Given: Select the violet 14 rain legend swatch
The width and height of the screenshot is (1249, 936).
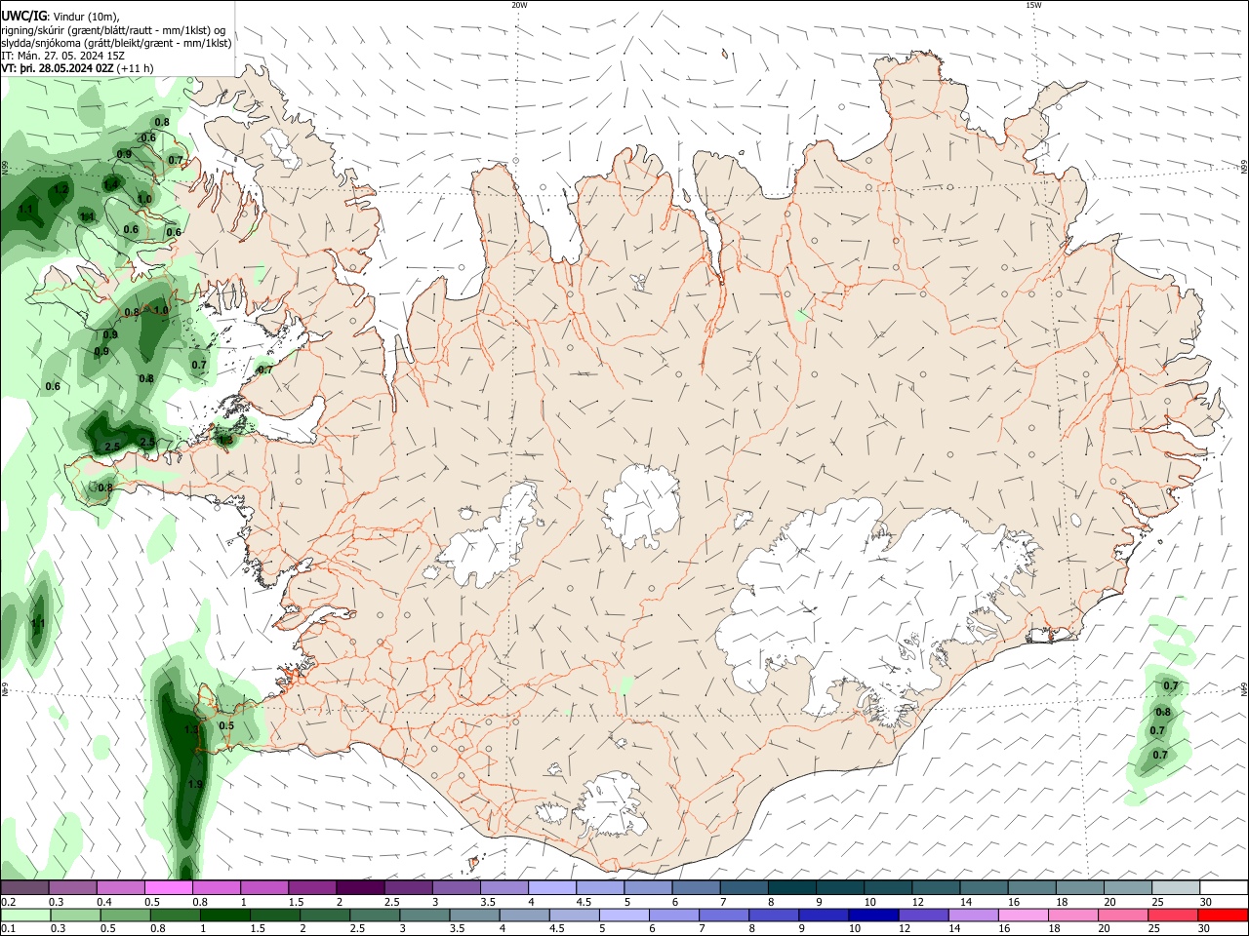Looking at the screenshot, I should point(974,915).
